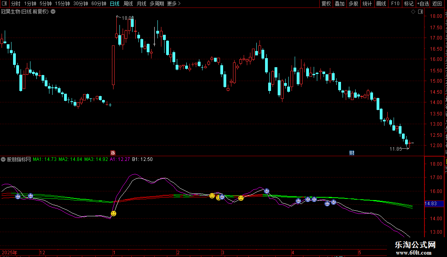Click the B1: 12.50 value
Viewport: 447px width, 257px height.
click(x=142, y=159)
